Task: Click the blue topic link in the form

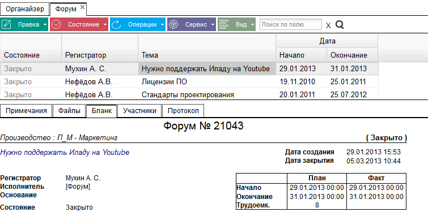Action: pos(65,153)
